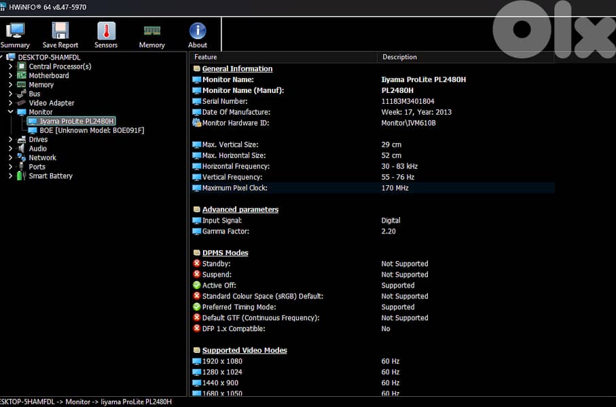Screen dimensions: 616x407
Task: Open the Sensors thermometer icon
Action: 106,31
